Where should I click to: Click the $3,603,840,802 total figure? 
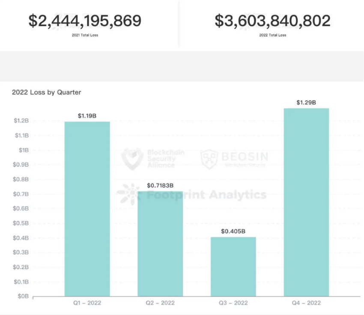tap(272, 21)
